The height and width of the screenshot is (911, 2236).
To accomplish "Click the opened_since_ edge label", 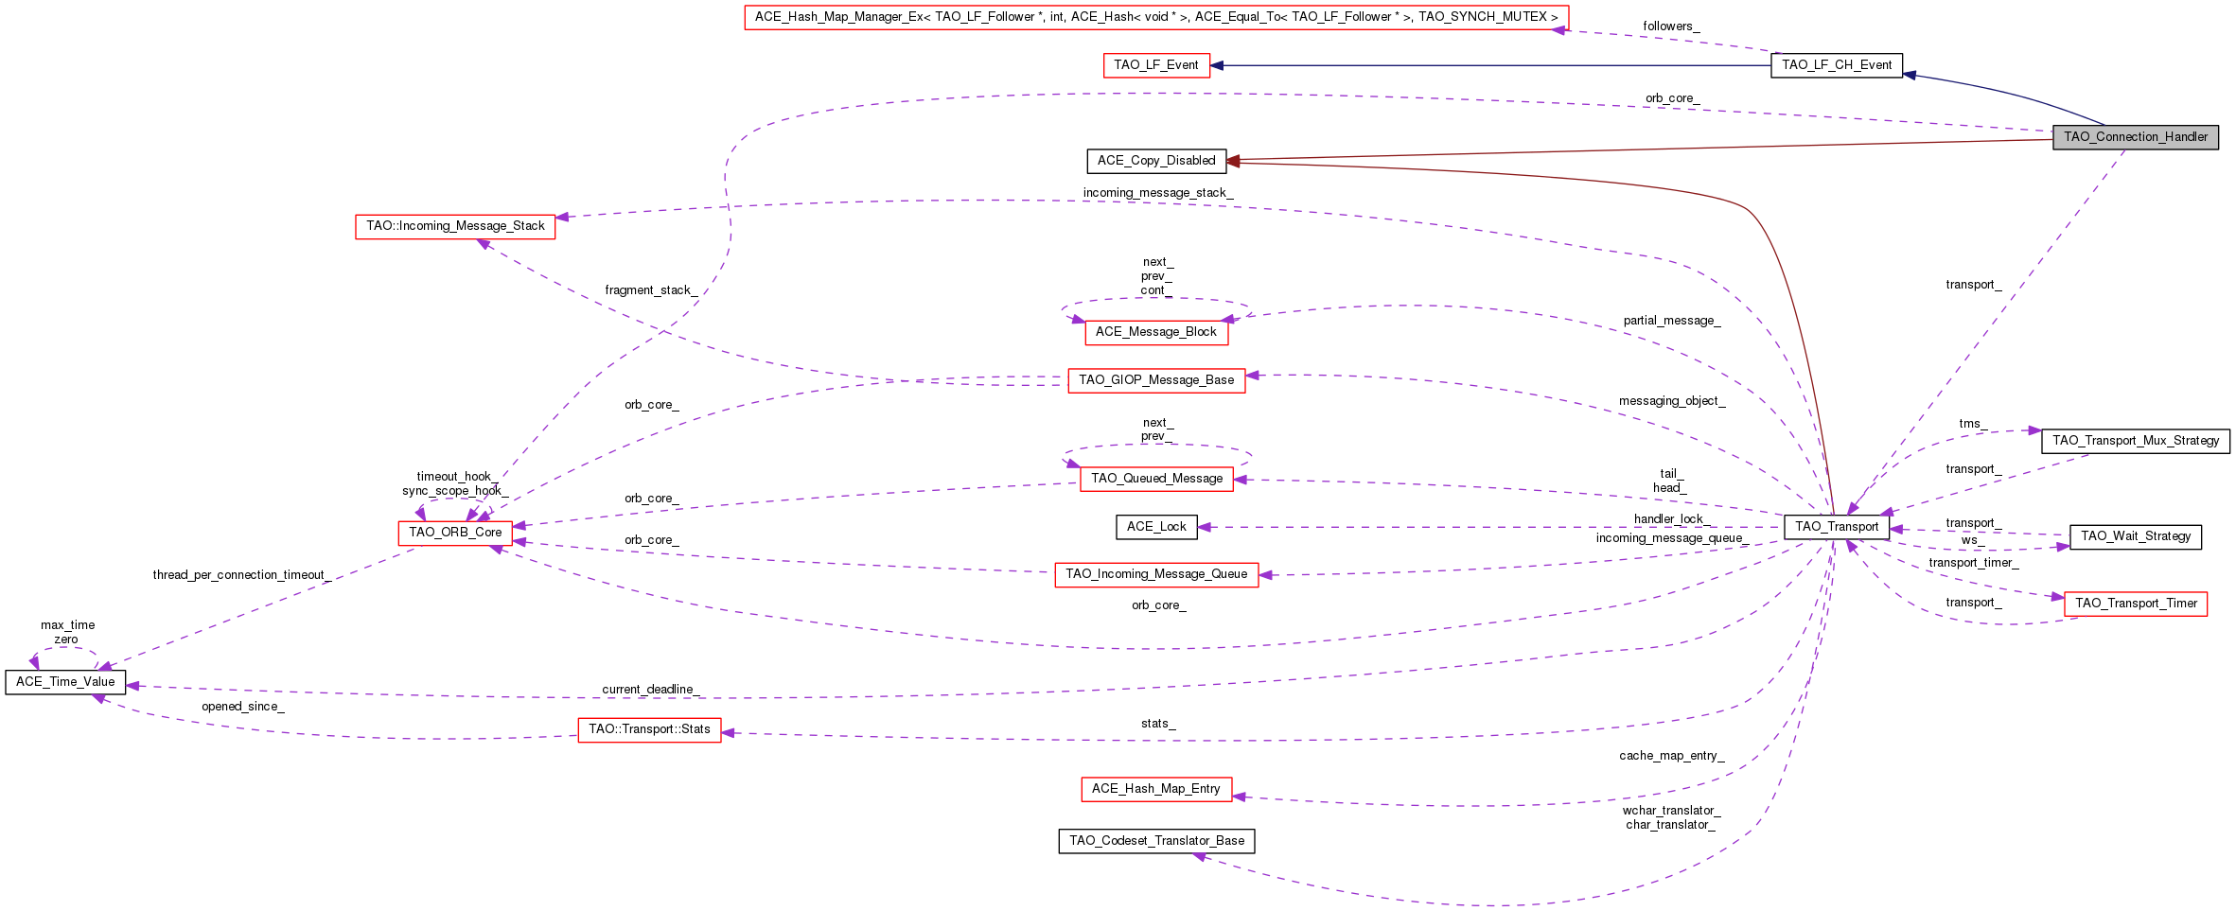I will (x=243, y=707).
